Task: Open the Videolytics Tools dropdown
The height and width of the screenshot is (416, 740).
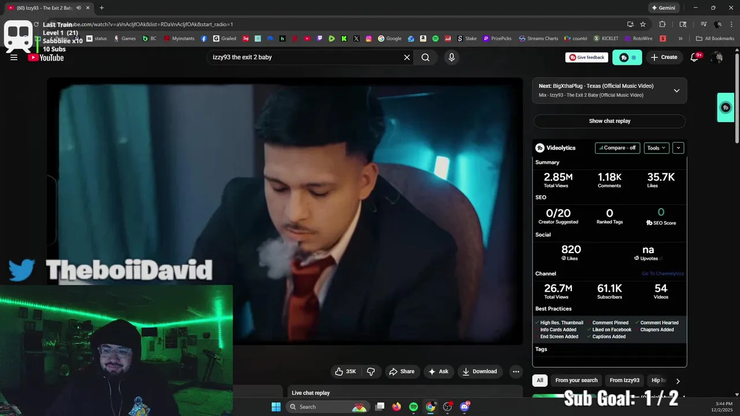Action: tap(656, 148)
